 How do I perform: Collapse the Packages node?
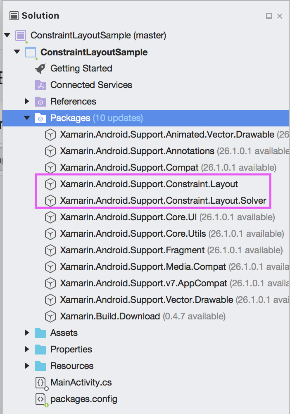[27, 118]
